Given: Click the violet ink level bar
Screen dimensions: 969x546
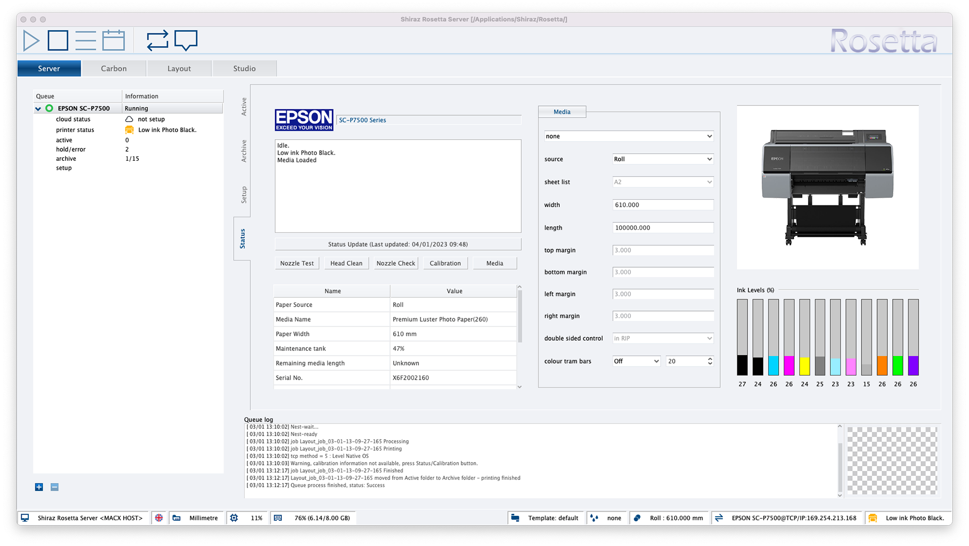Looking at the screenshot, I should tap(913, 337).
